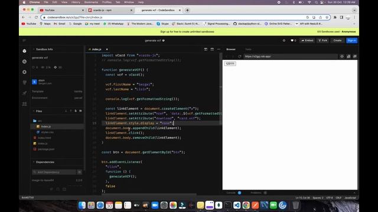Open Skype bookmark in bookmarks bar
Viewport: 378px width, 212px height.
coord(163,24)
